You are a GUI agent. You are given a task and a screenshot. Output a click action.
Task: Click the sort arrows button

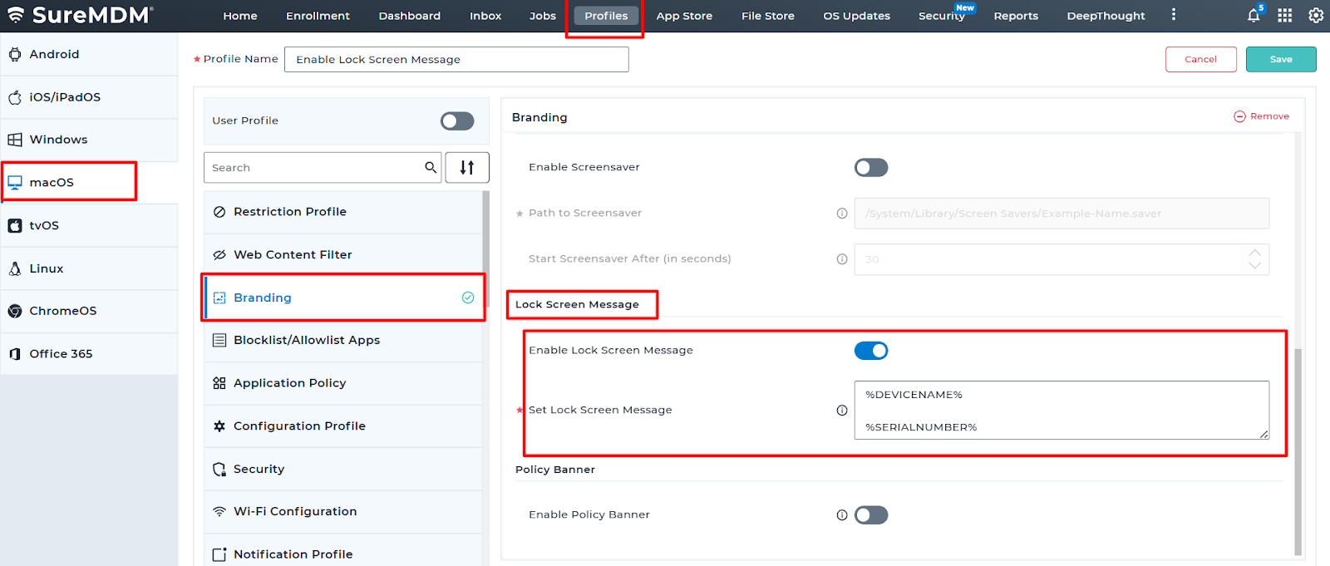(467, 167)
